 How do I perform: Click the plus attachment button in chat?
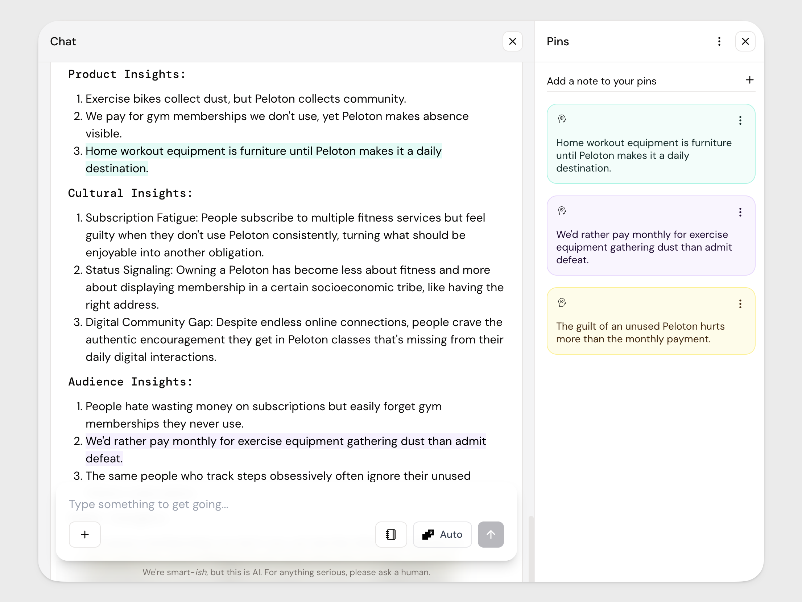point(84,534)
